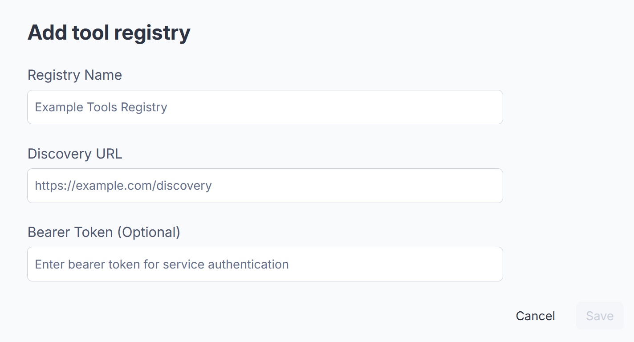The width and height of the screenshot is (634, 342).
Task: Cancel adding the tool registry
Action: pyautogui.click(x=535, y=316)
